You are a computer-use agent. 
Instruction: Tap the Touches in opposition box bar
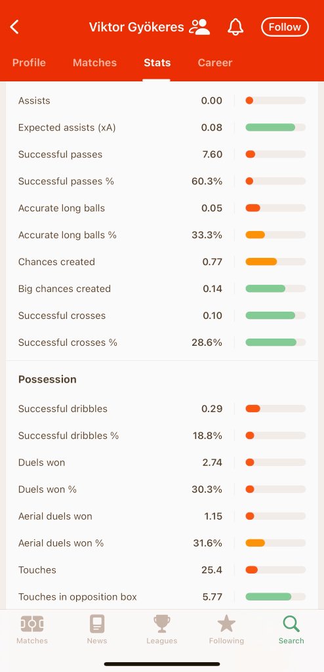tap(275, 597)
